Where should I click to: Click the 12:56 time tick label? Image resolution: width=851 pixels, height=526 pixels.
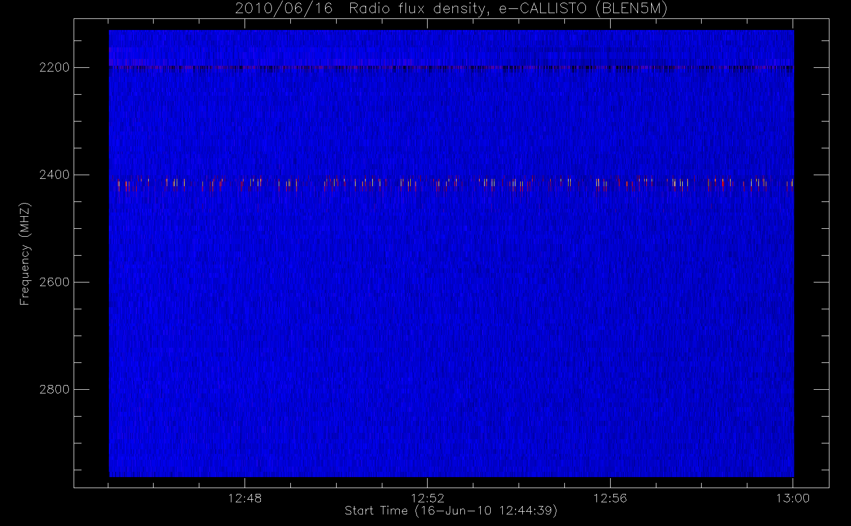[x=610, y=498]
